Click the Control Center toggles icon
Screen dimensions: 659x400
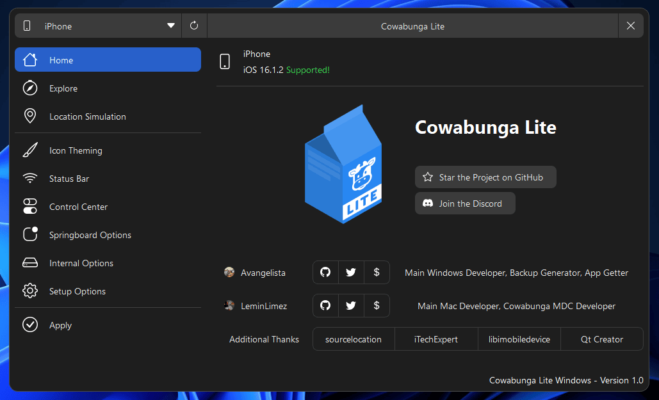[30, 206]
